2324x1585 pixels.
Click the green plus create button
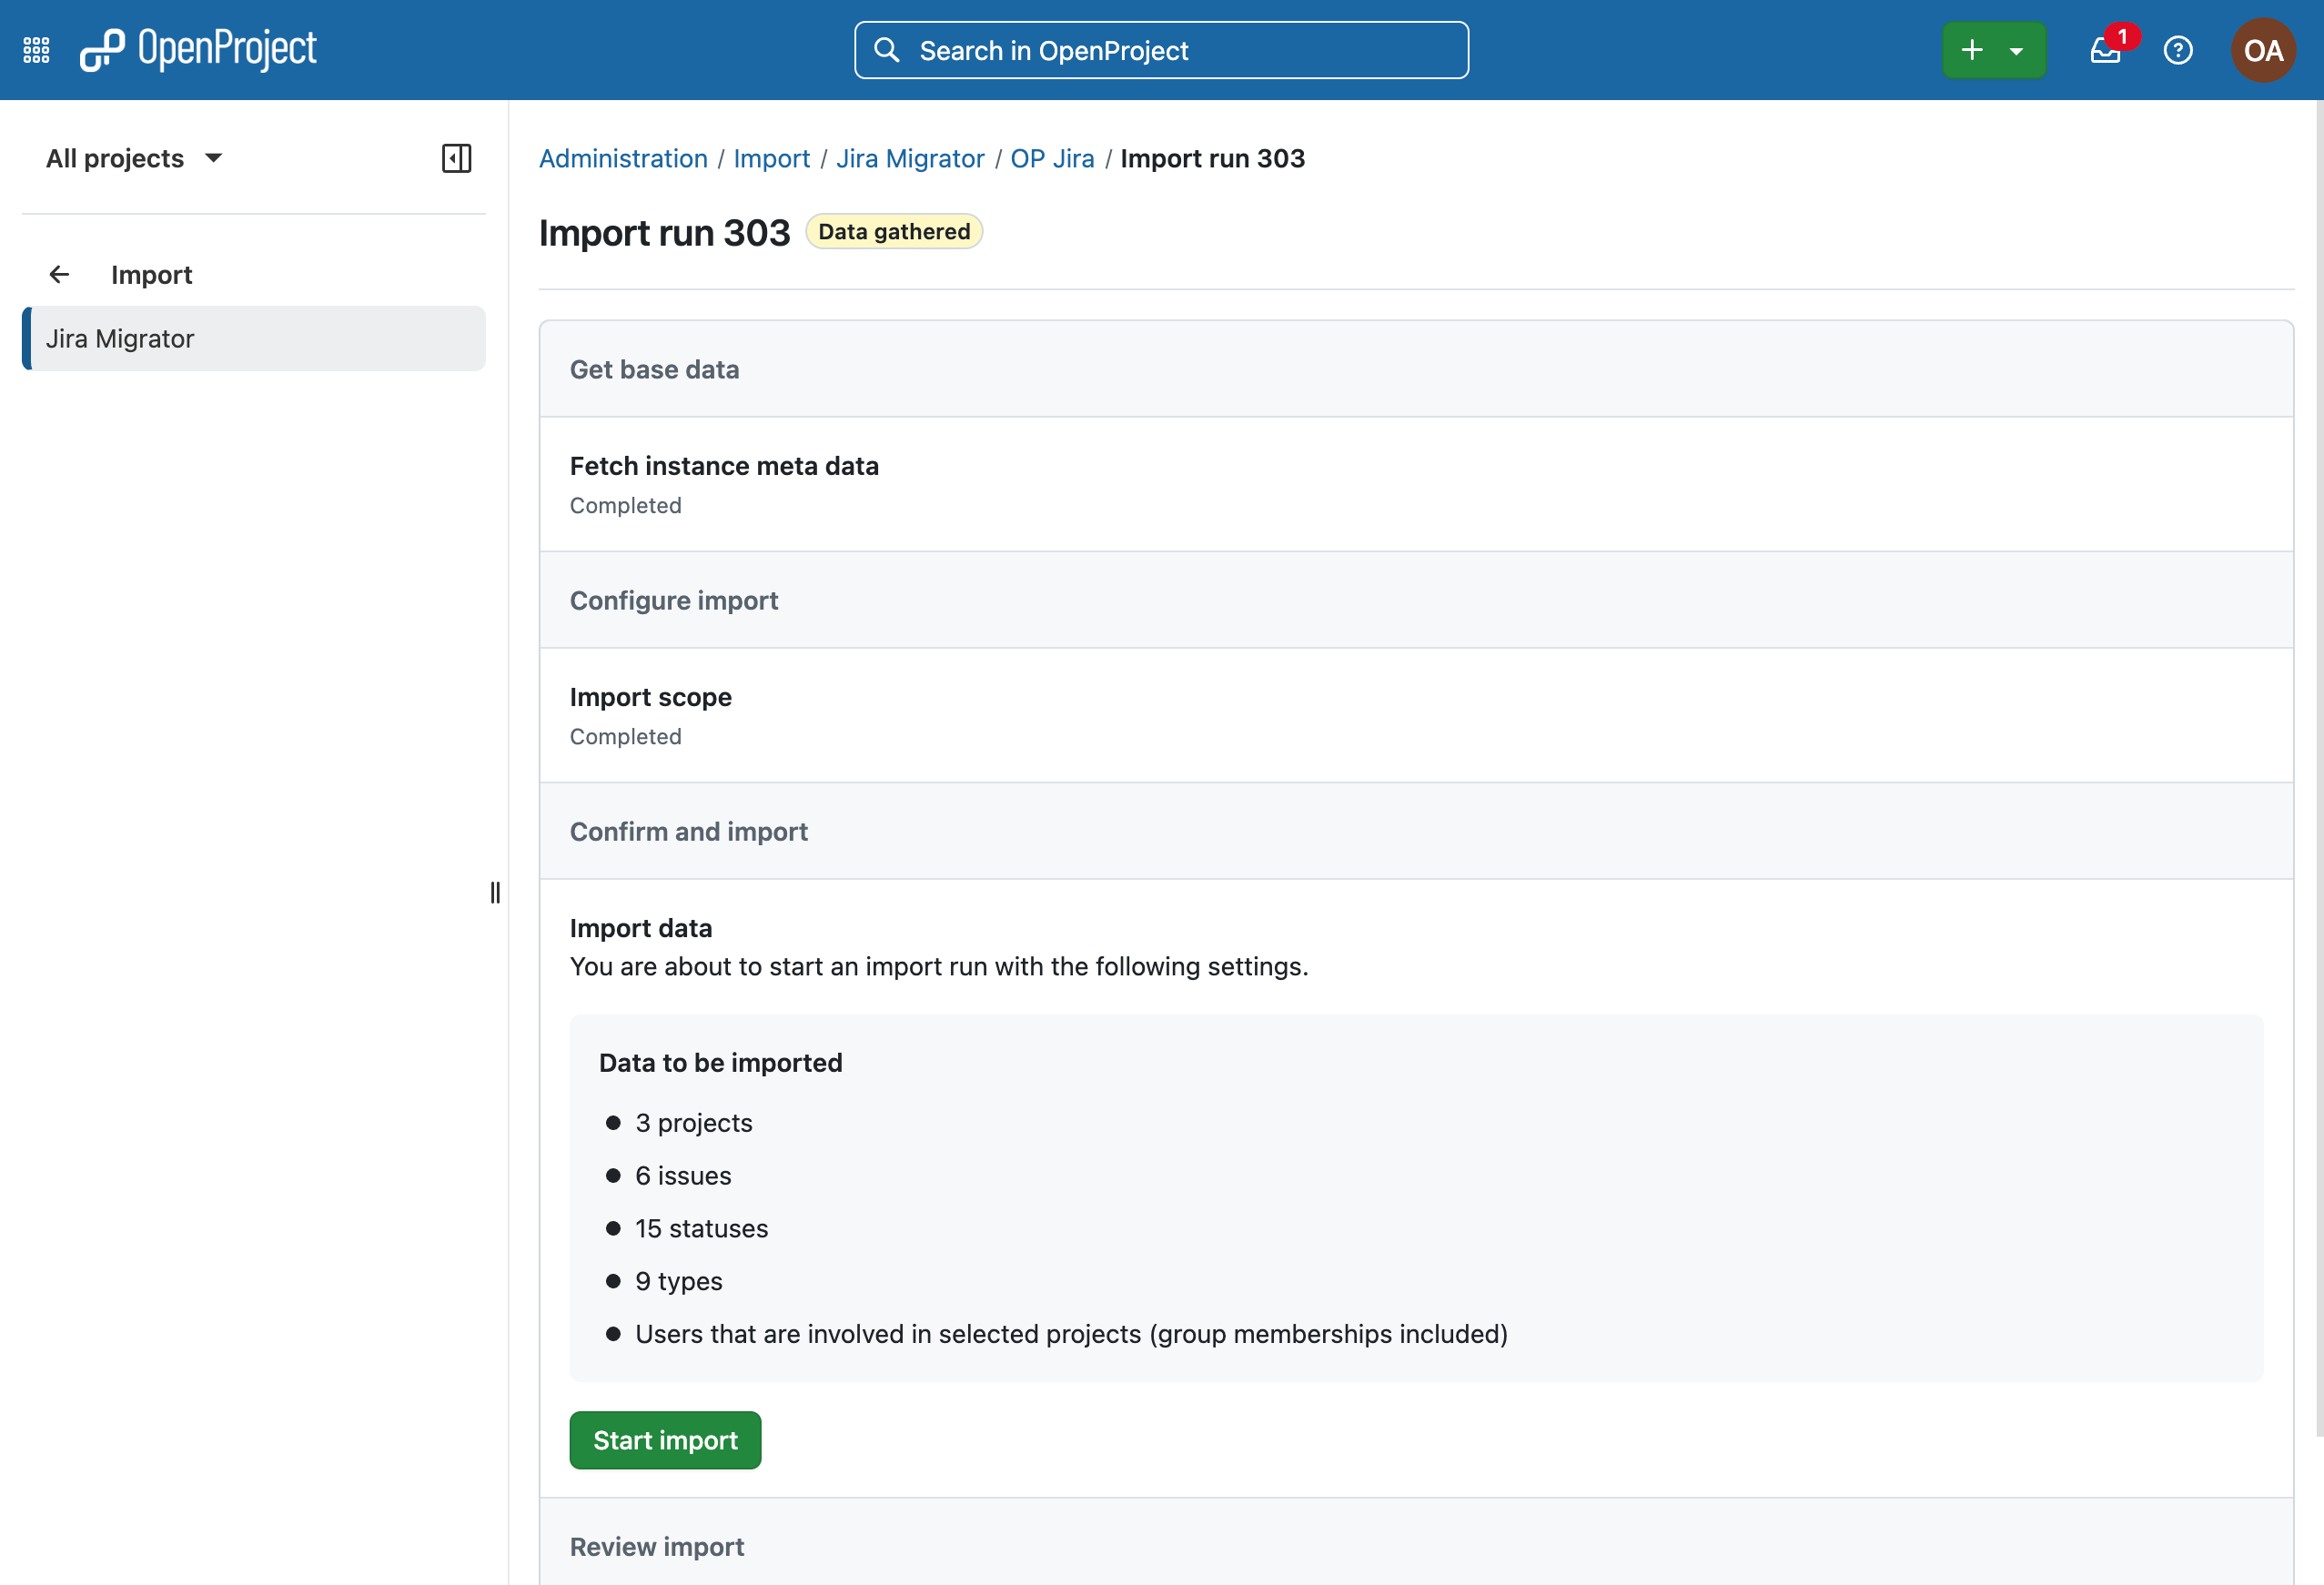point(1971,50)
